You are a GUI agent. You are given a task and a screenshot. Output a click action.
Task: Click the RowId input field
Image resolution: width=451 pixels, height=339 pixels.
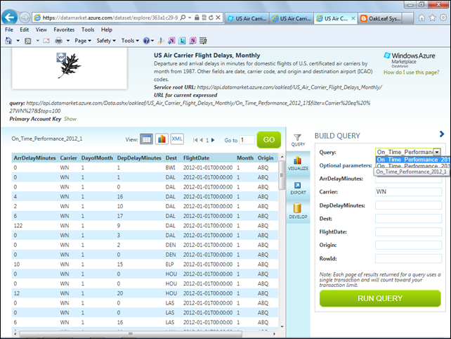408,259
